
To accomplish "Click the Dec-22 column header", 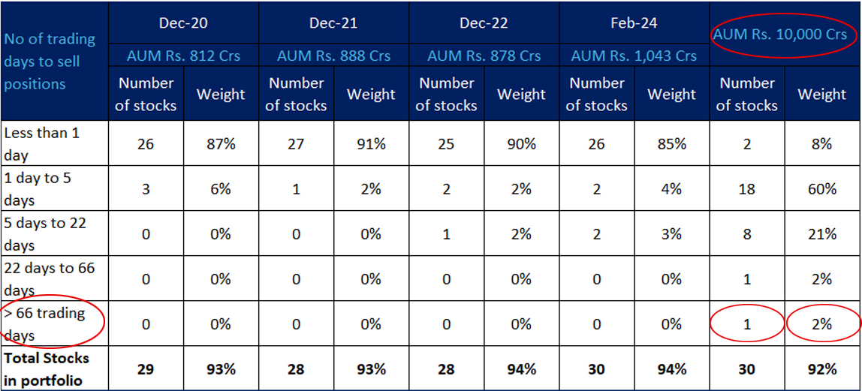I will pos(484,23).
